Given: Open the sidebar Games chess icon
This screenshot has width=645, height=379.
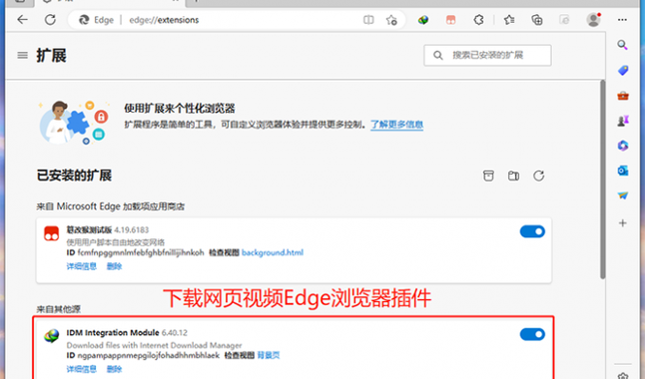Looking at the screenshot, I should [623, 121].
